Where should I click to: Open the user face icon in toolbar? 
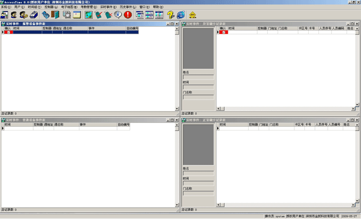(x=14, y=15)
